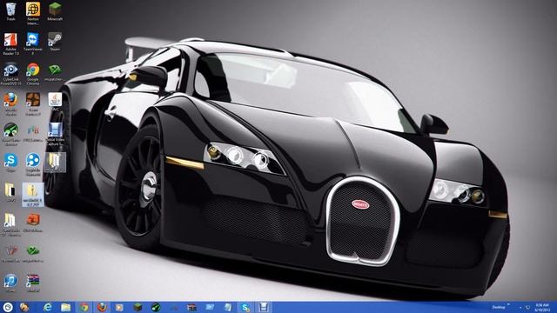Viewport: 557px width, 313px height.
Task: Open the media player icon on taskbar
Action: coord(119,307)
